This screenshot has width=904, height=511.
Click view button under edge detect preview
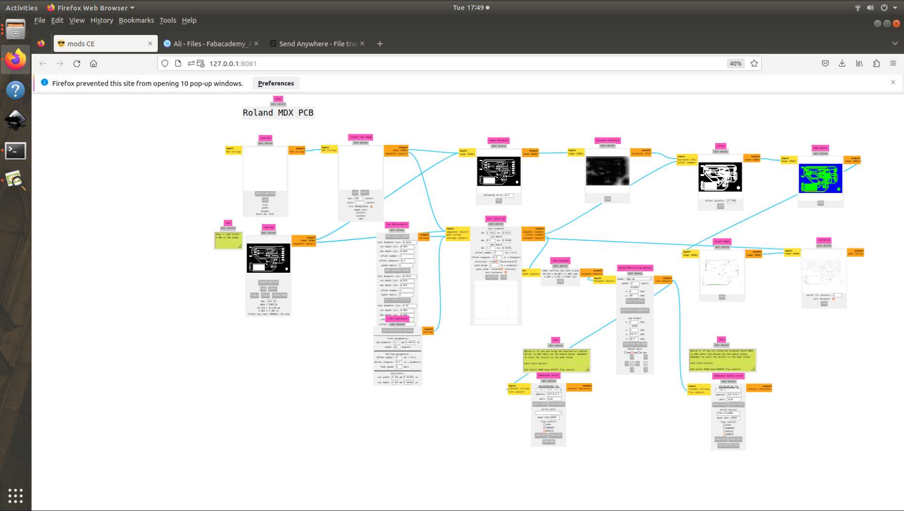coord(820,203)
